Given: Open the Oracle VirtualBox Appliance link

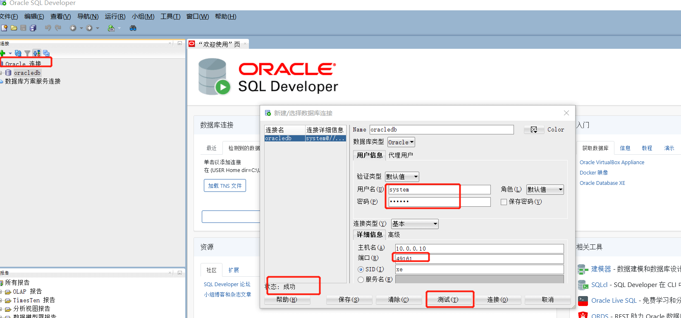Looking at the screenshot, I should tap(612, 163).
